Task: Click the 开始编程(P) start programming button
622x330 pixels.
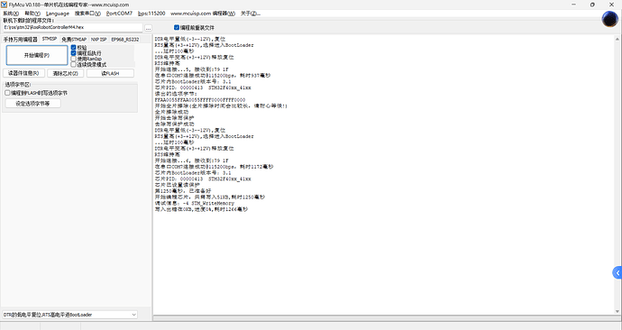Action: (x=37, y=55)
